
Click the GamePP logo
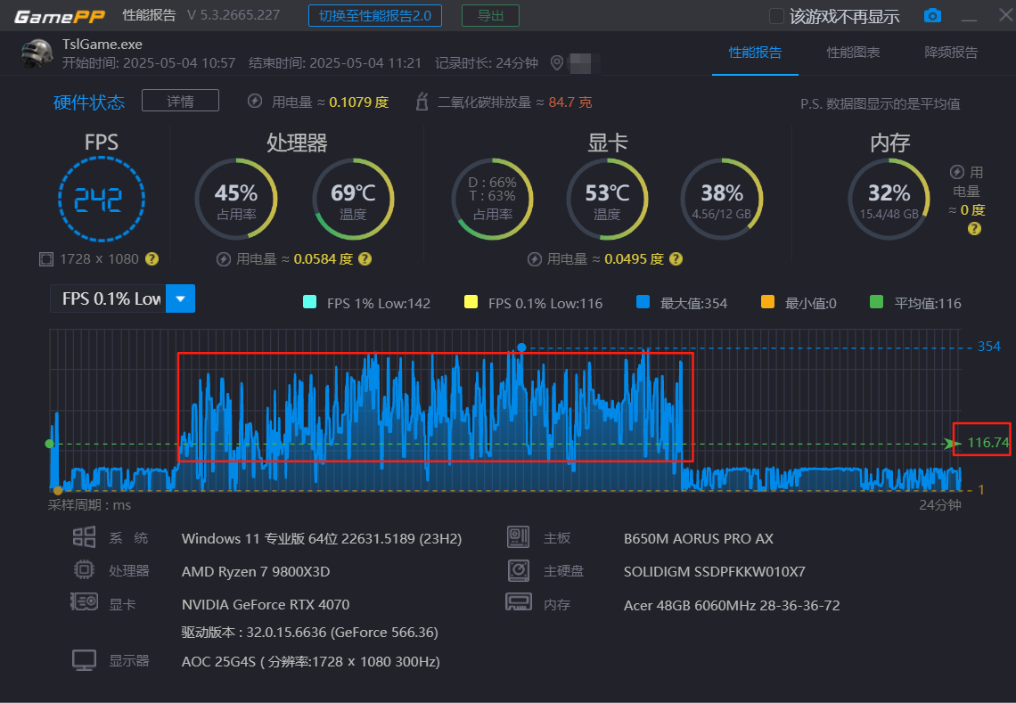[x=60, y=16]
